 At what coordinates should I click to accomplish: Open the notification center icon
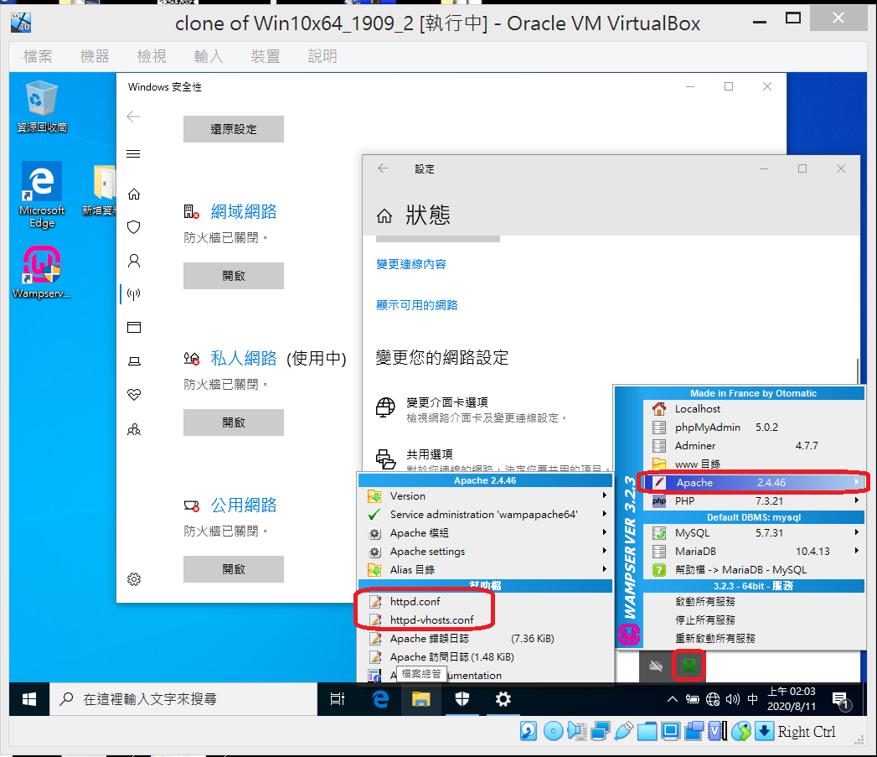[x=841, y=699]
